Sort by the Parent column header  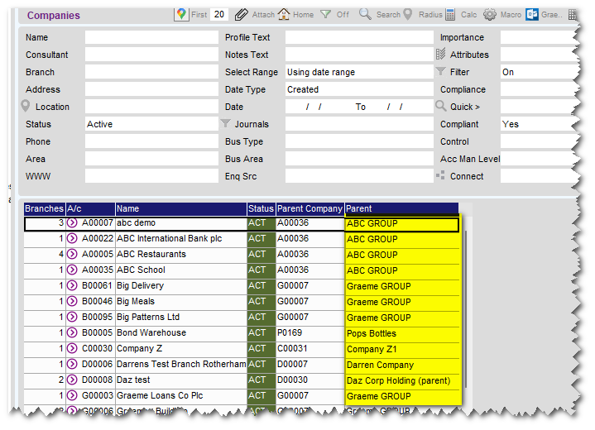(x=402, y=208)
